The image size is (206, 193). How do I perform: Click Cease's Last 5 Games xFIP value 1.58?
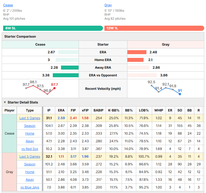click(x=85, y=118)
